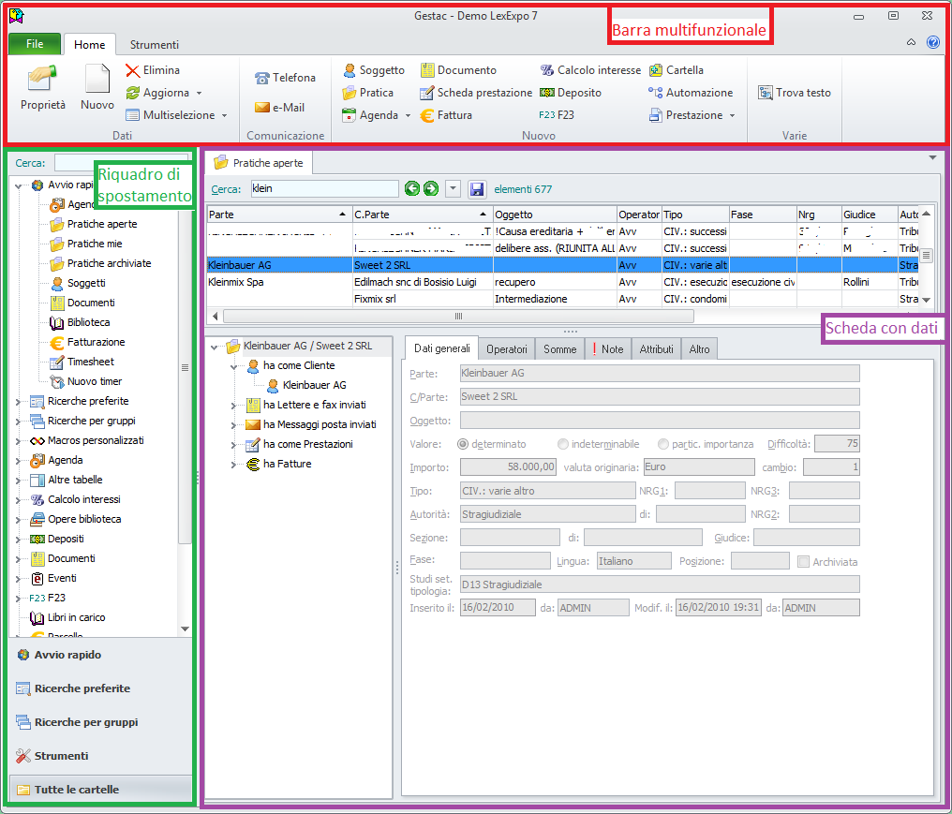The width and height of the screenshot is (952, 814).
Task: Create a new Cartella
Action: coord(677,70)
